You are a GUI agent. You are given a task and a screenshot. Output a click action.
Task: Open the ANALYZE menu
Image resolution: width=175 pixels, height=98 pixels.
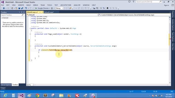[x=77, y=5]
